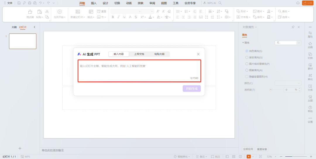Switch to reading view book icon
This screenshot has height=159, width=316.
[x=240, y=156]
